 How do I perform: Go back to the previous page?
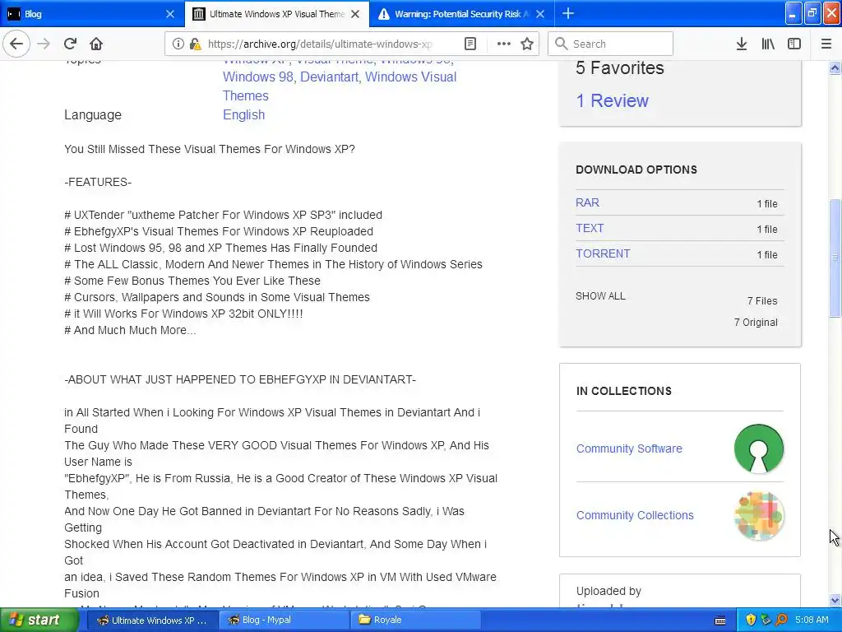(16, 44)
